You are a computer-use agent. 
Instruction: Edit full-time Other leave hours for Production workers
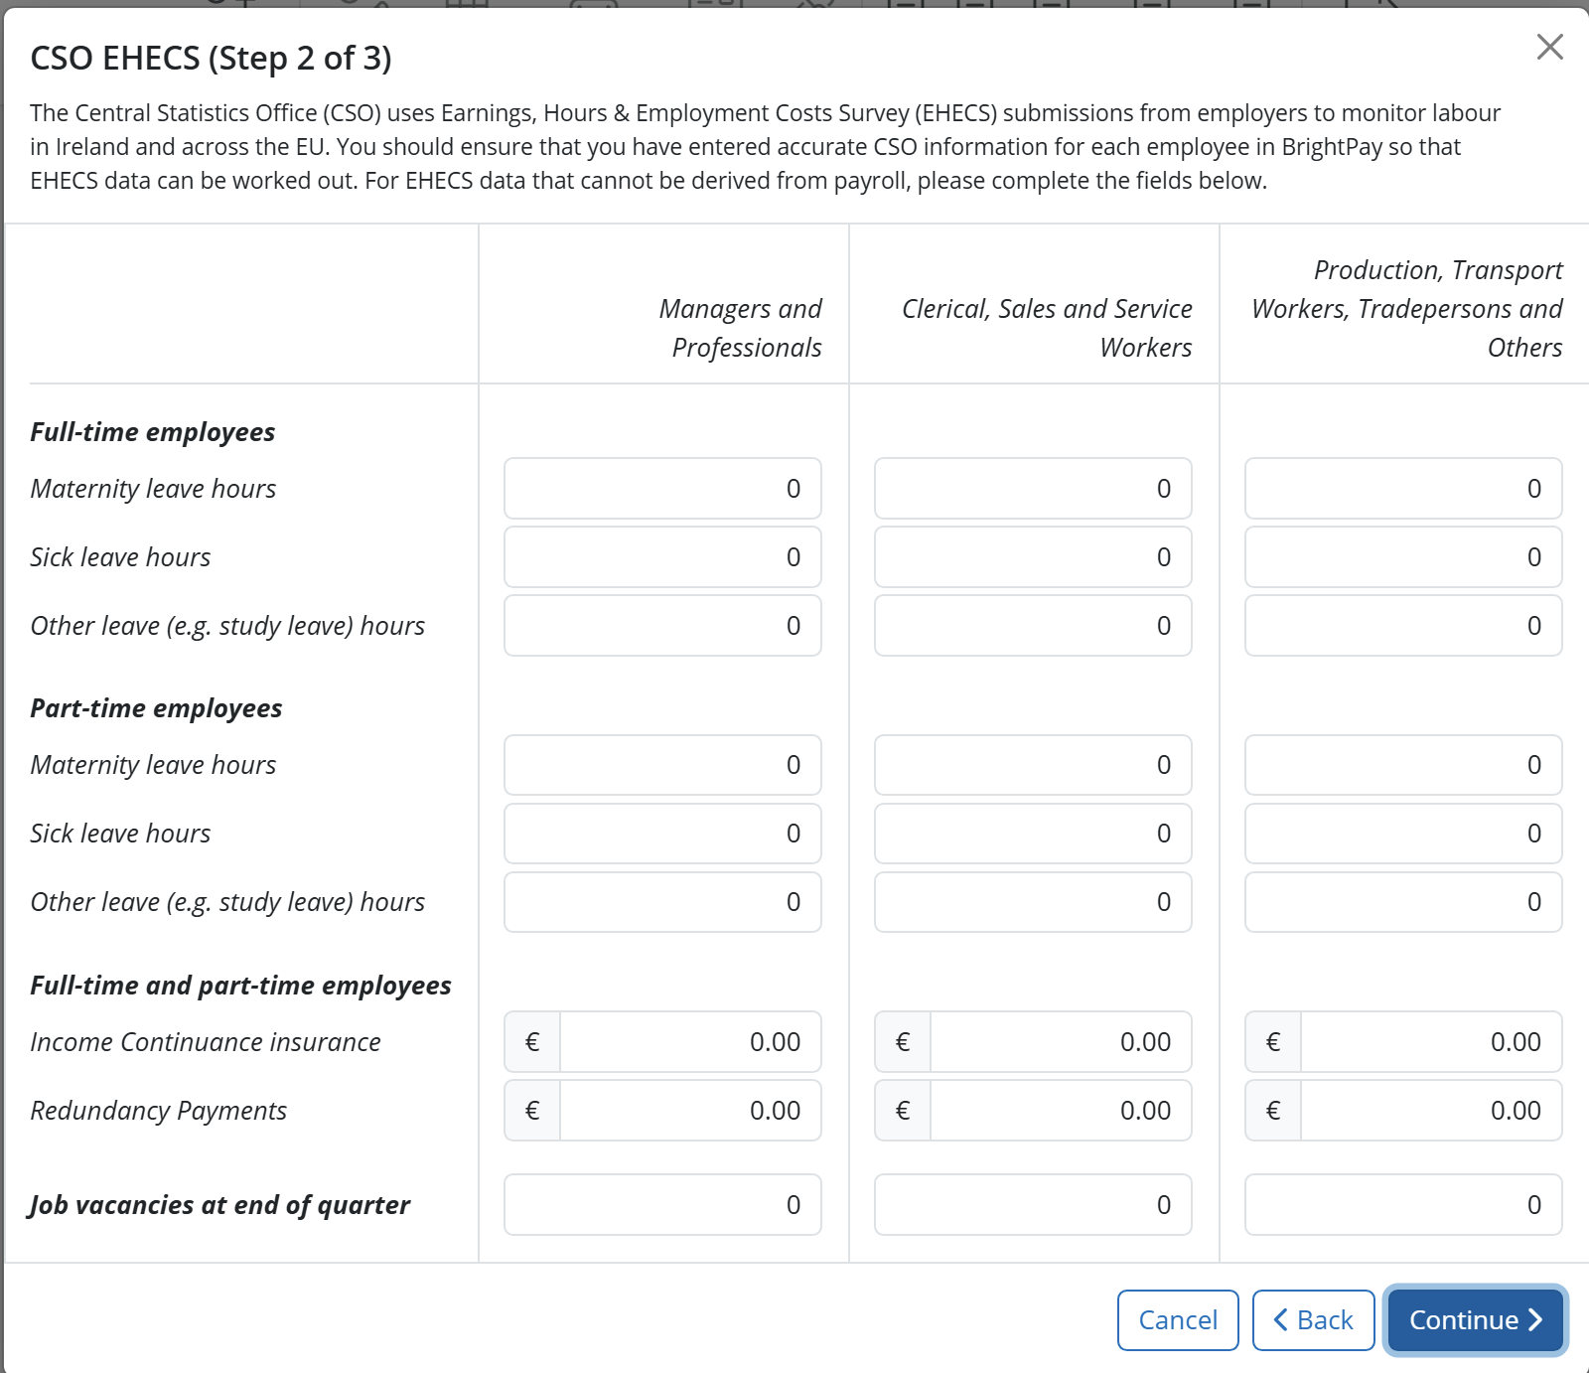click(1403, 625)
